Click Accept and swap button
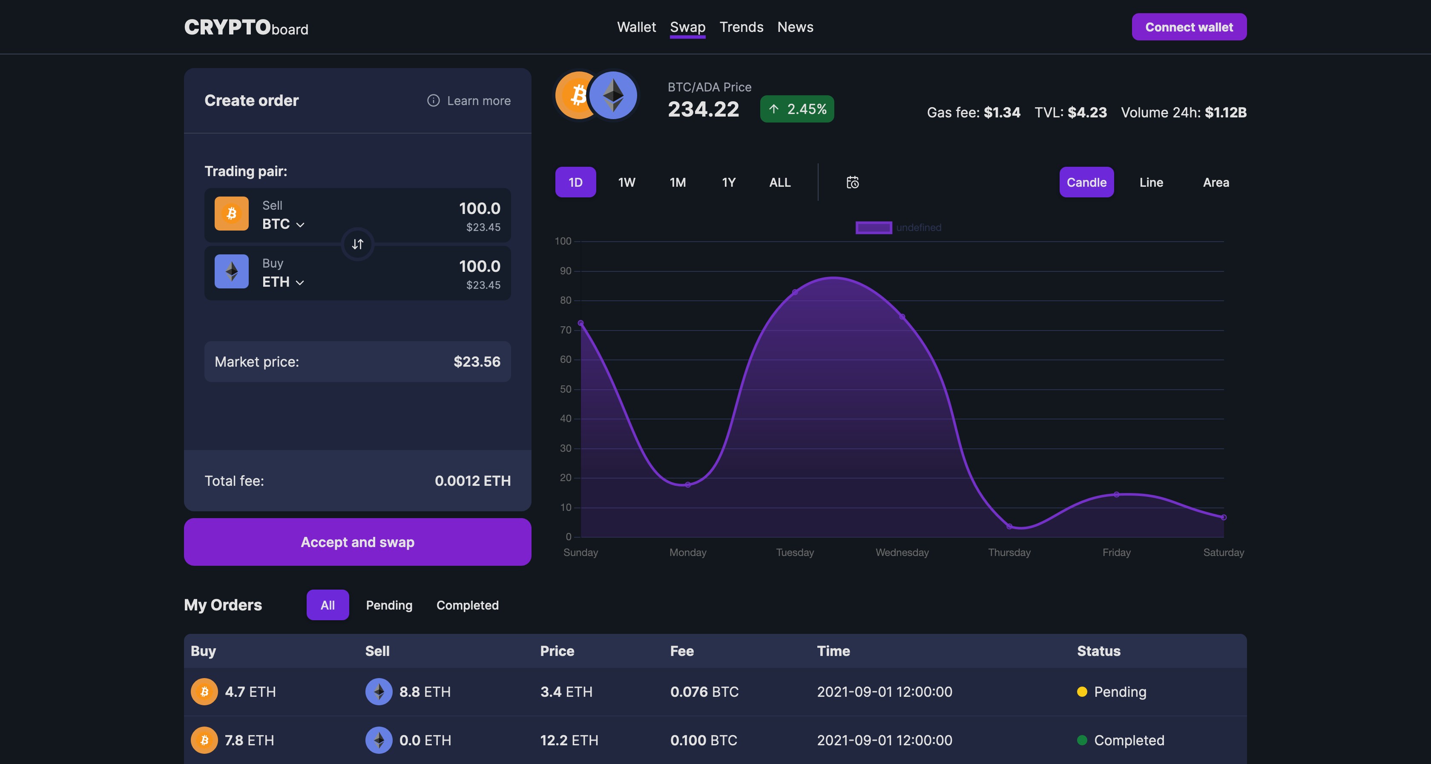Image resolution: width=1431 pixels, height=764 pixels. click(x=358, y=542)
